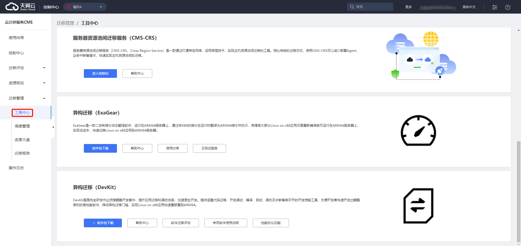Image resolution: width=521 pixels, height=246 pixels.
Task: Click the CMS-CRS cloud migration illustration
Action: (421, 56)
